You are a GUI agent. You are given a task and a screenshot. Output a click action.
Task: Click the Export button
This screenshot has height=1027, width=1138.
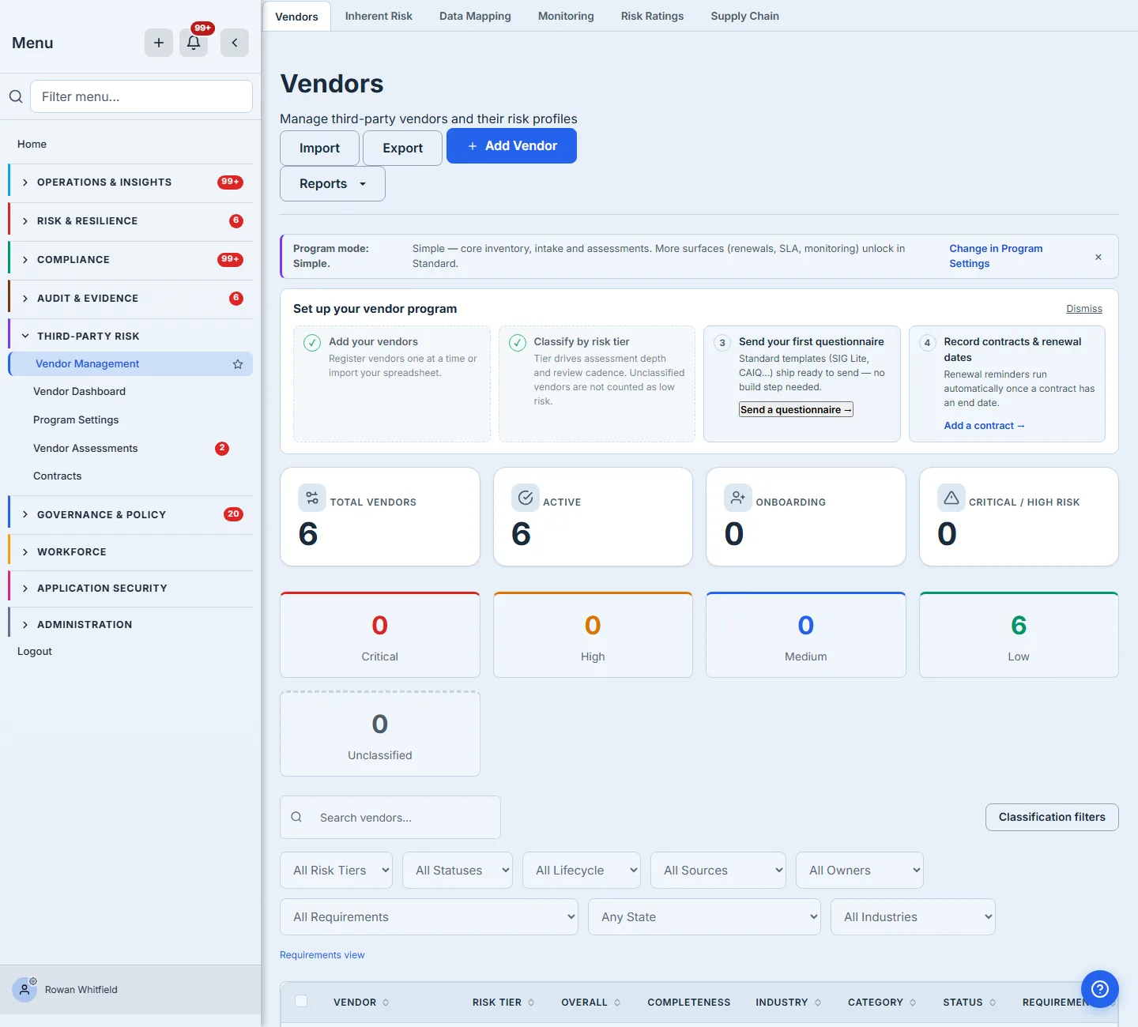[x=402, y=148]
